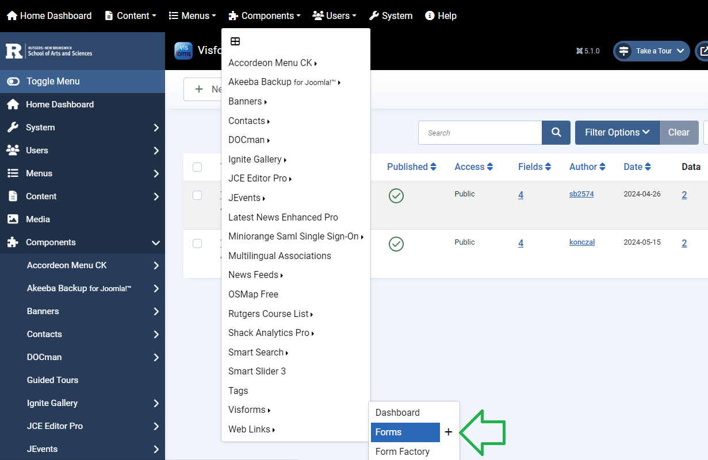
Task: Click the sidebar Home Dashboard house icon
Action: coord(13,105)
